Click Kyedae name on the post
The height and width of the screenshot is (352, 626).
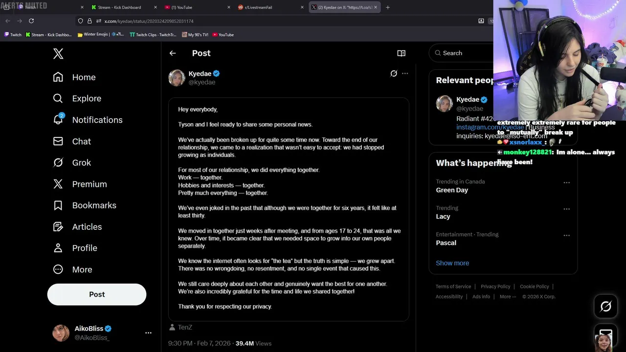pyautogui.click(x=200, y=73)
